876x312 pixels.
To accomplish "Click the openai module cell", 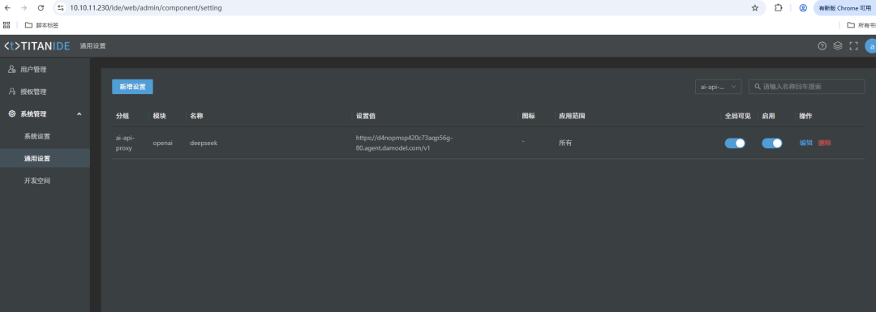I will 162,143.
